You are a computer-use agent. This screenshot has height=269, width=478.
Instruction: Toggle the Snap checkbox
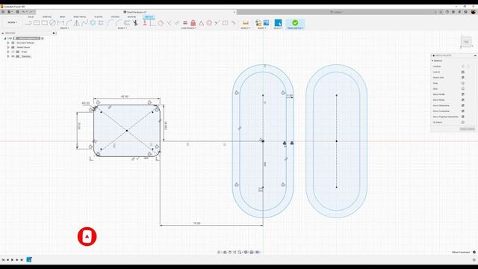[463, 83]
